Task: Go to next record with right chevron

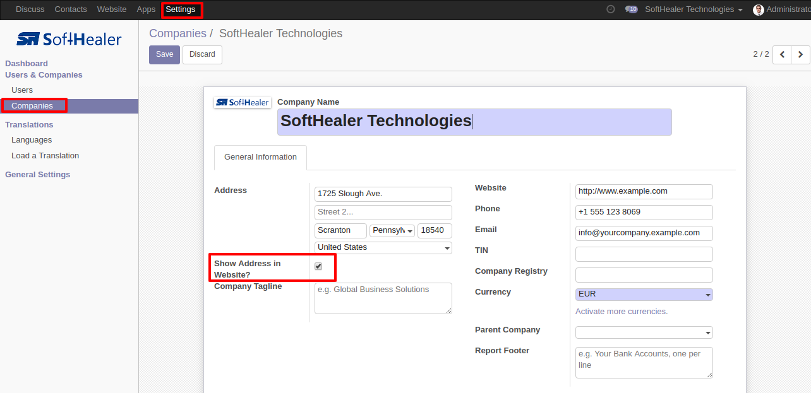Action: pos(800,54)
